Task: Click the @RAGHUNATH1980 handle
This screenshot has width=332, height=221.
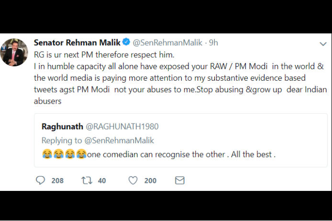Action: point(122,126)
